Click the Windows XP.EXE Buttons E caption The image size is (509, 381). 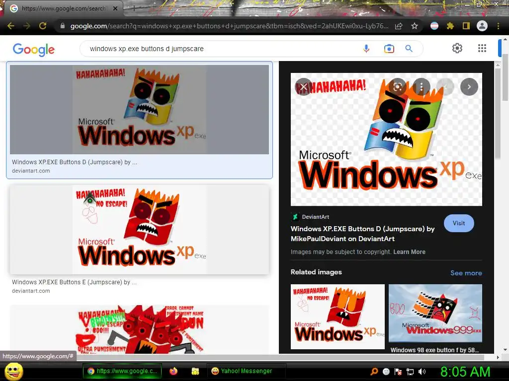point(75,282)
